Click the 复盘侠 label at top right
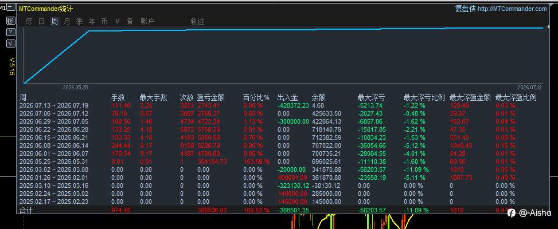Viewport: 558px width, 229px height. click(466, 9)
